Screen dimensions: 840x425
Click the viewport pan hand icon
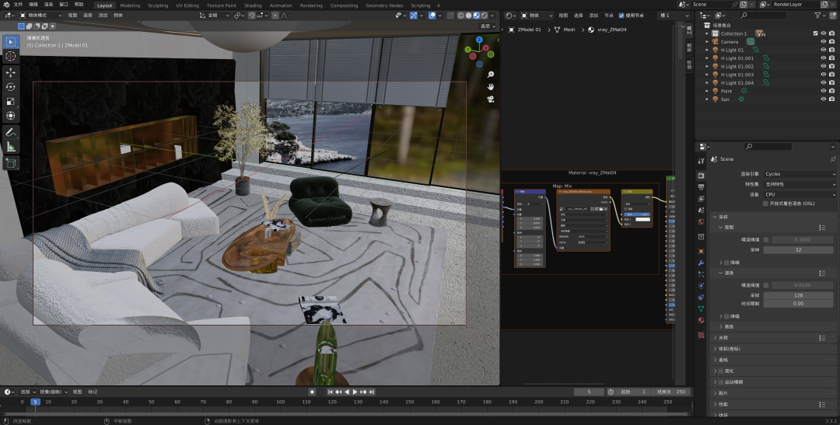pos(490,87)
